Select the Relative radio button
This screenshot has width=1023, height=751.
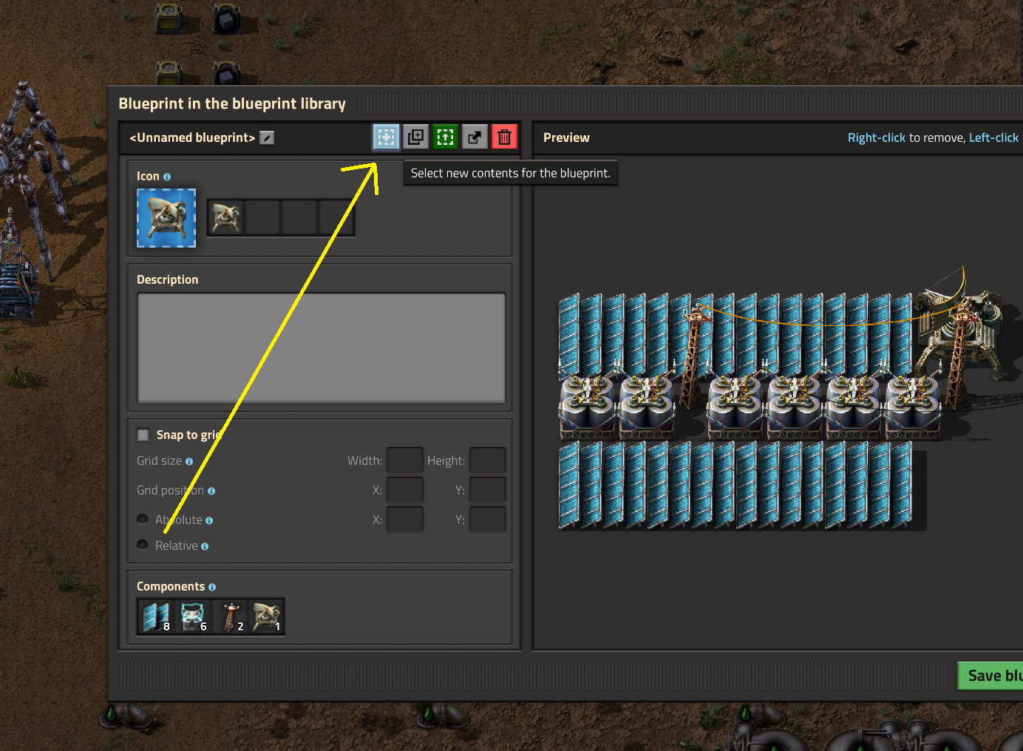coord(143,545)
